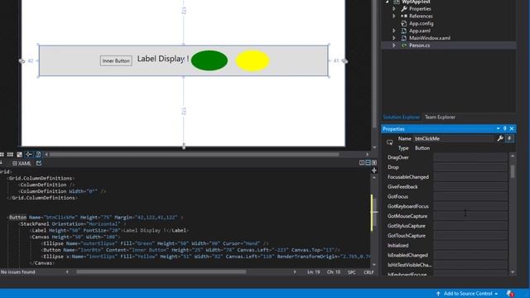Click the CRLF line ending indicator
The image size is (530, 298).
[x=369, y=272]
